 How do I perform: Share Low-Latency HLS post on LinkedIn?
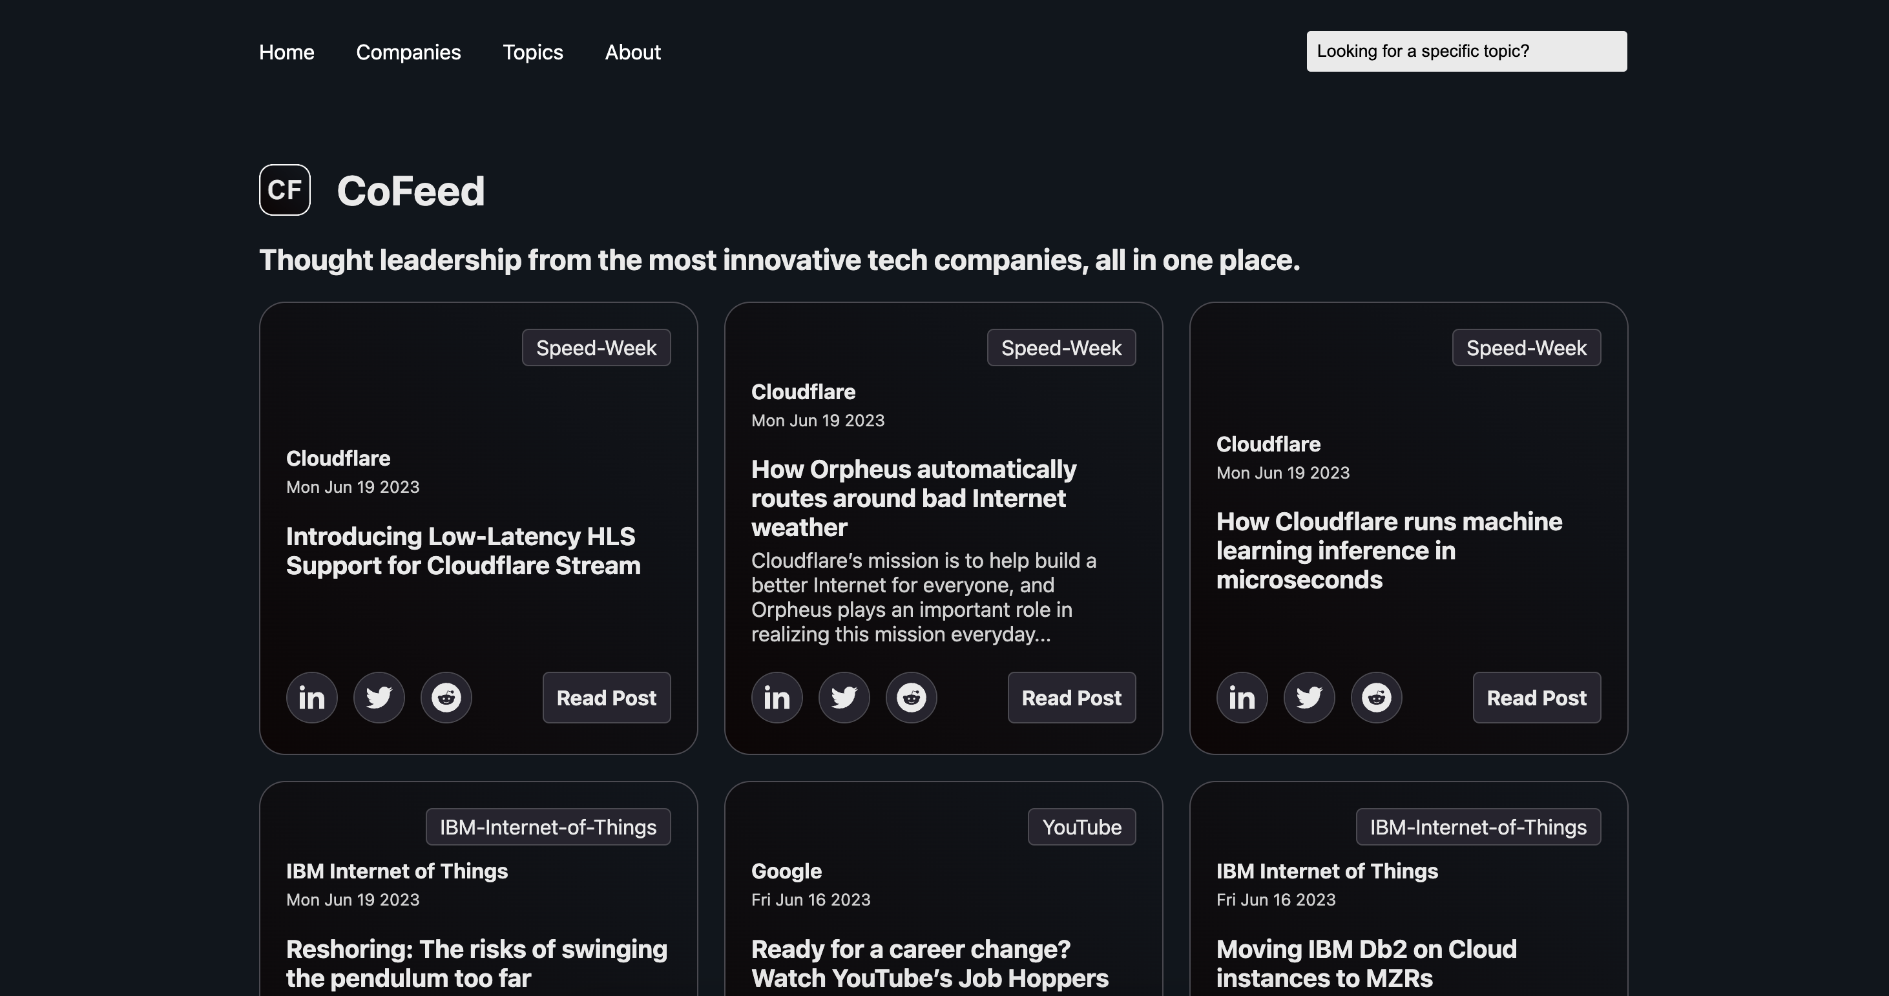pyautogui.click(x=311, y=698)
